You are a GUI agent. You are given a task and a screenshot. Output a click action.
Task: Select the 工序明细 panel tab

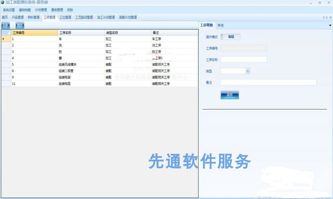206,25
